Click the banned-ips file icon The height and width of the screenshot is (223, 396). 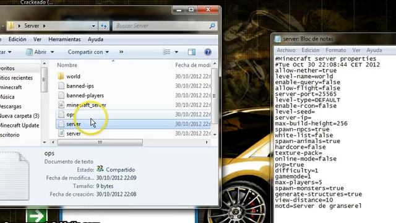[x=61, y=85]
